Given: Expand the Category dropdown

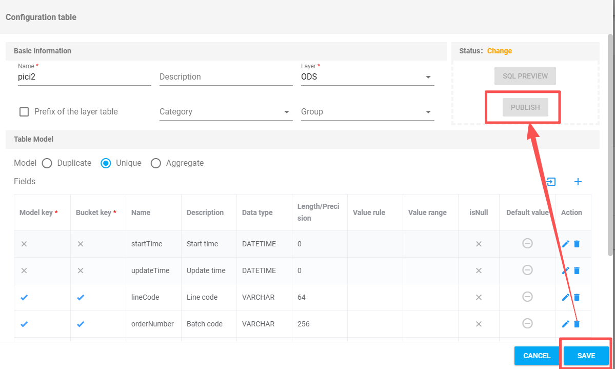Looking at the screenshot, I should (226, 112).
